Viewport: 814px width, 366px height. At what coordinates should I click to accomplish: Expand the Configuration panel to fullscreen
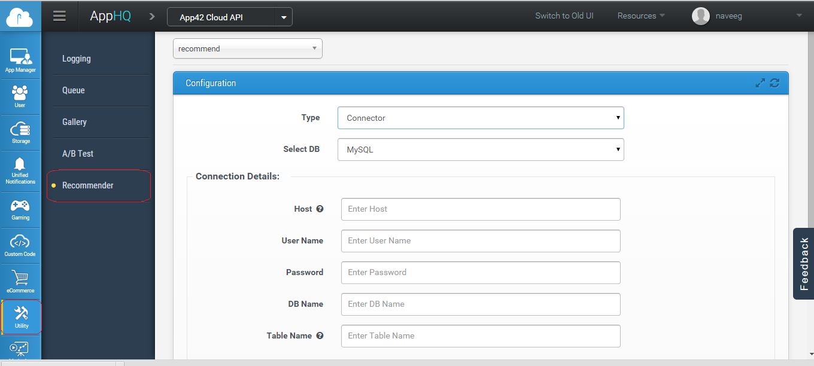coord(760,83)
